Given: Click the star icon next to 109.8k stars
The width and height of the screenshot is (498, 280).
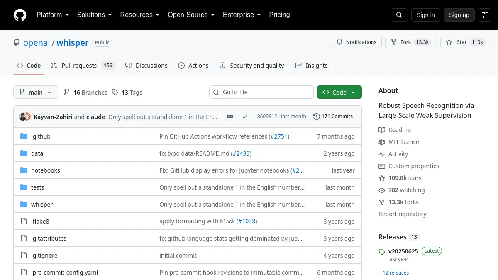Looking at the screenshot, I should (382, 178).
